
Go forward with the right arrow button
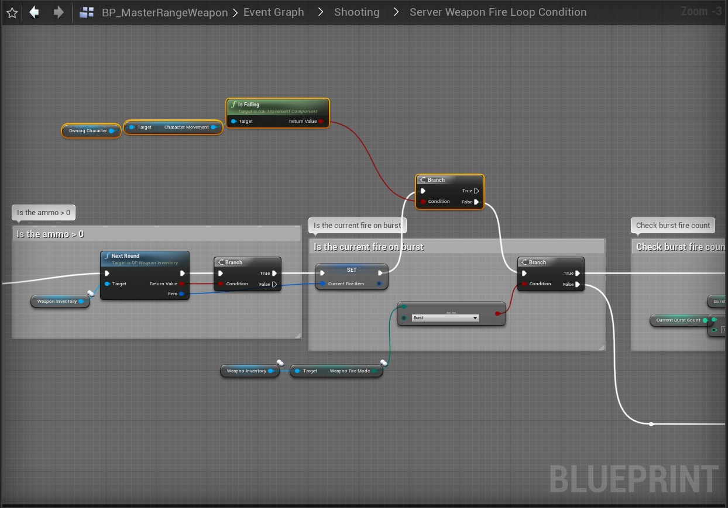[x=59, y=12]
